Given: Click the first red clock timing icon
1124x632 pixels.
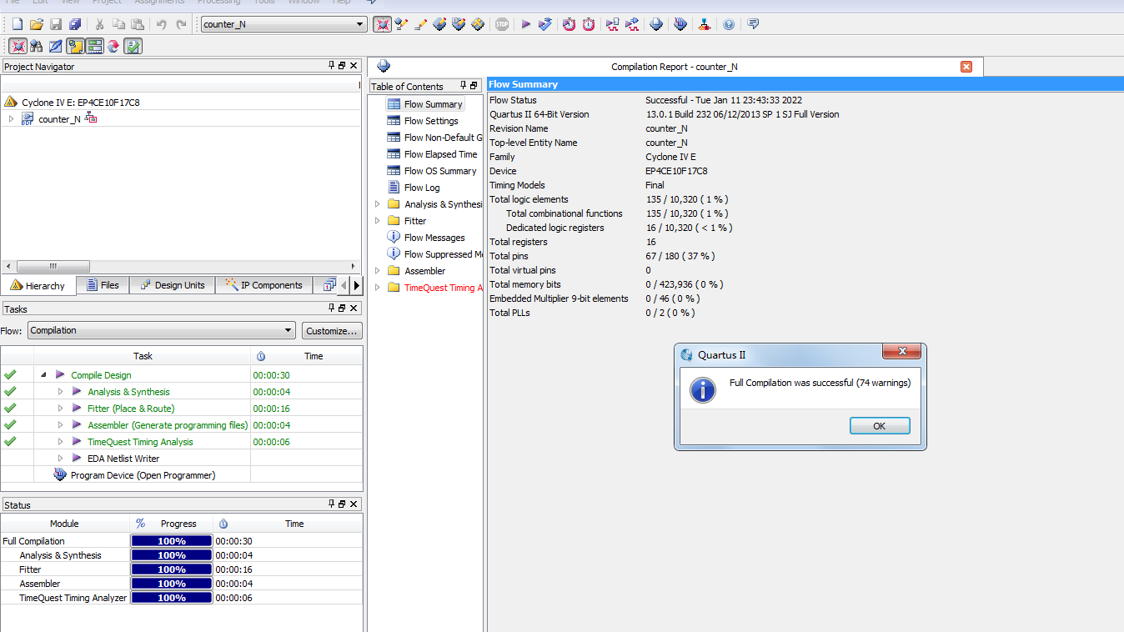Looking at the screenshot, I should coord(569,24).
